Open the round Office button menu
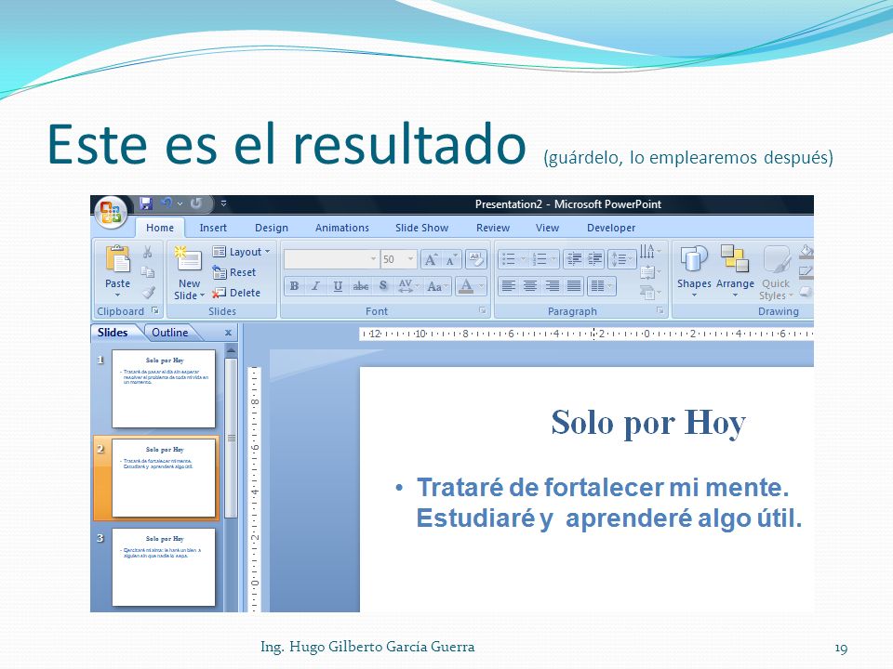Image resolution: width=893 pixels, height=669 pixels. coord(111,212)
